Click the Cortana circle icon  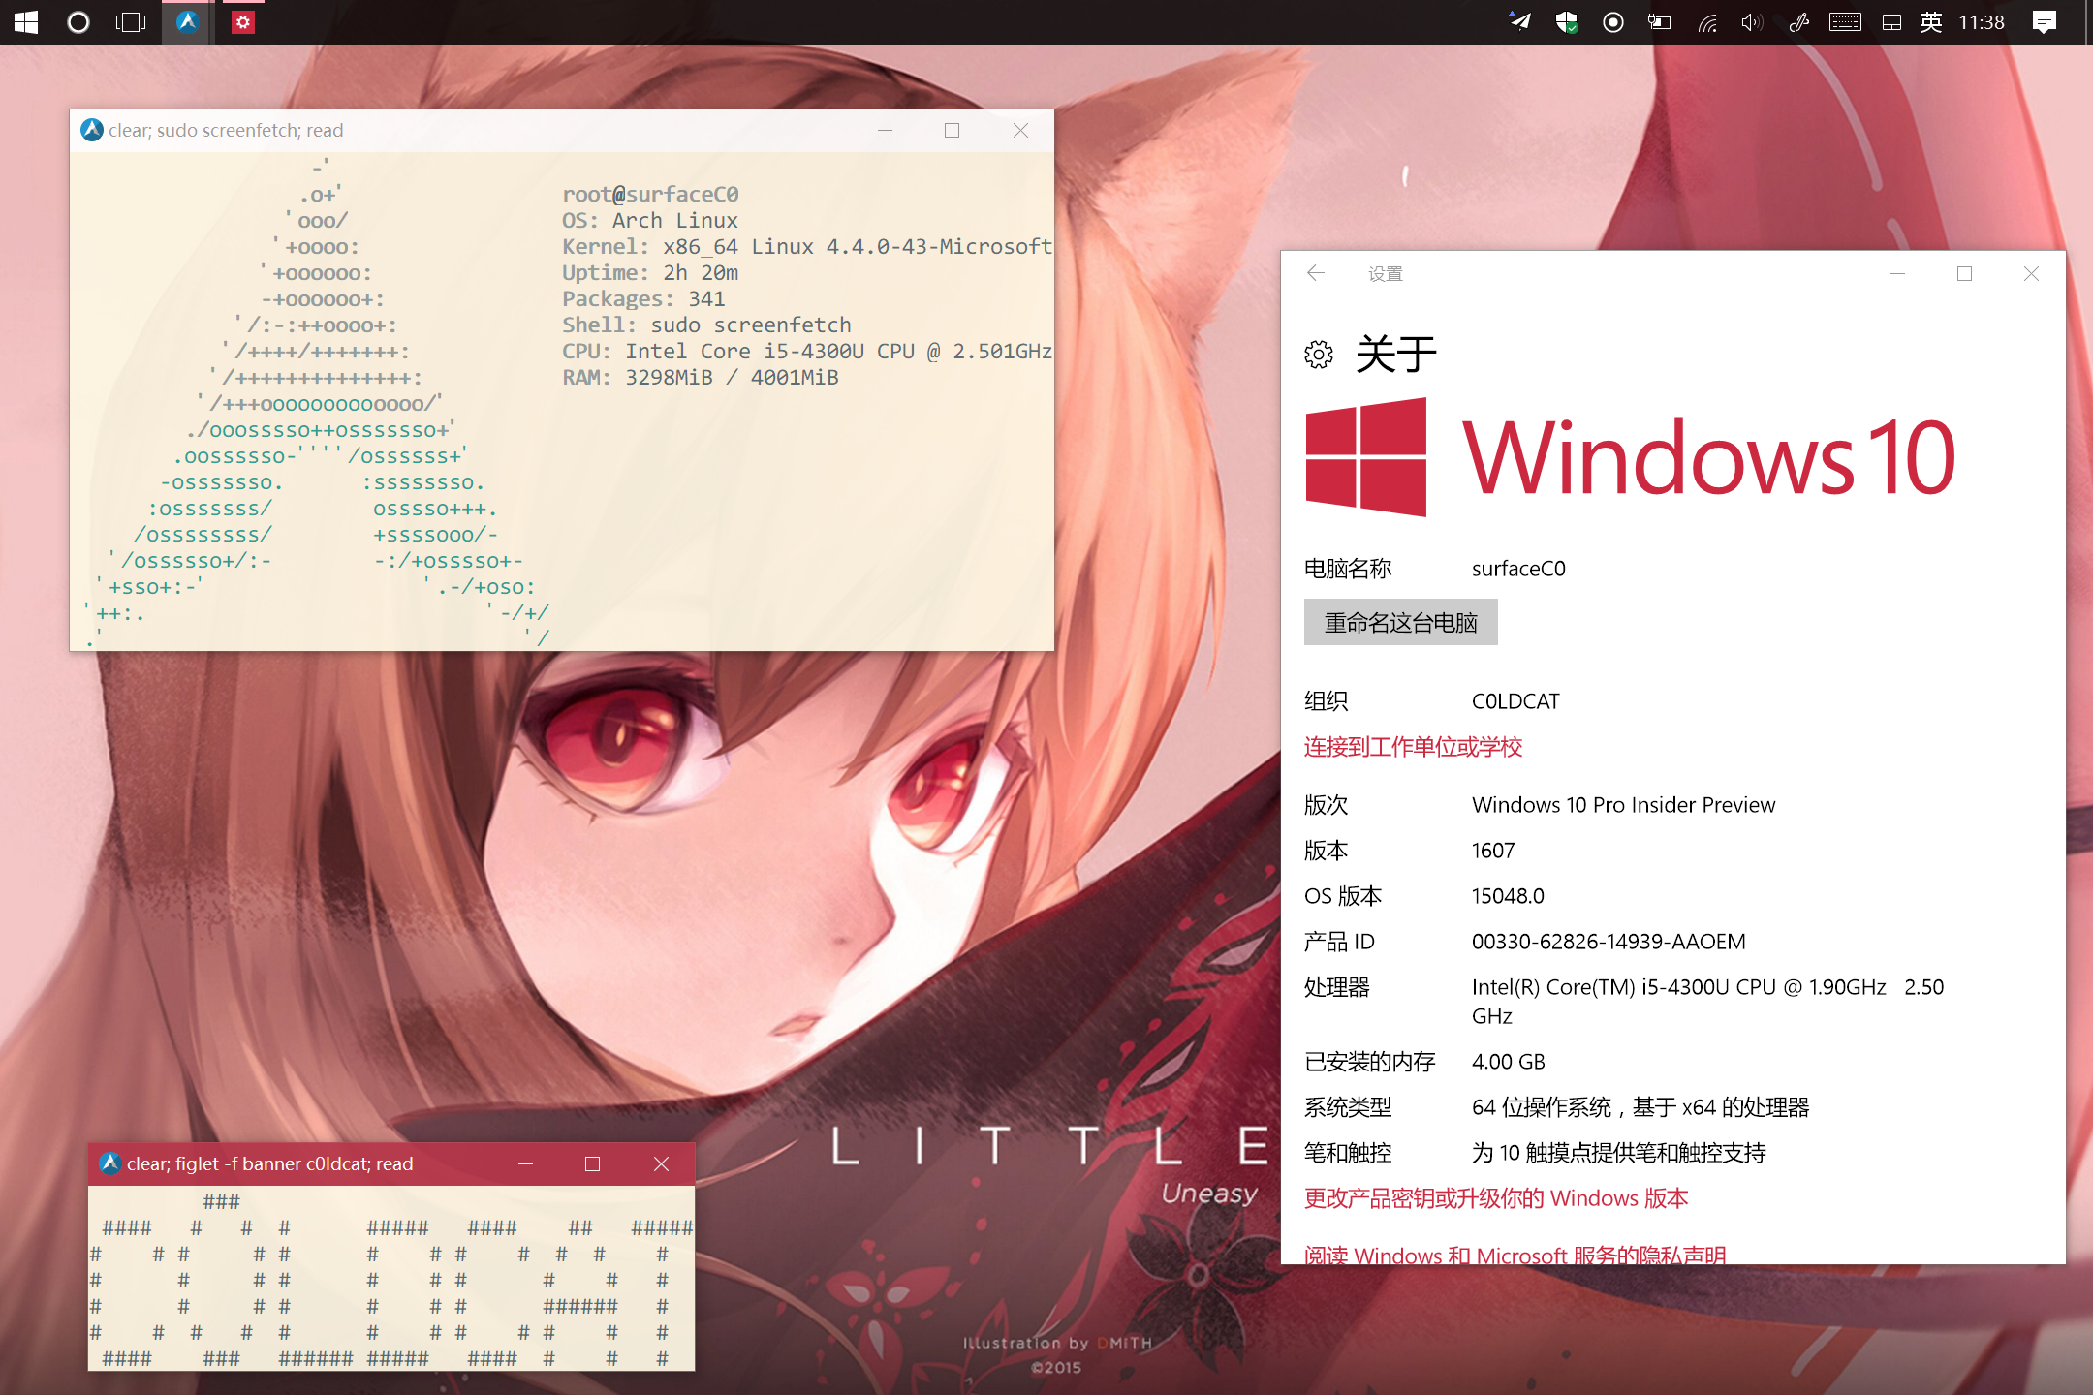pyautogui.click(x=78, y=21)
